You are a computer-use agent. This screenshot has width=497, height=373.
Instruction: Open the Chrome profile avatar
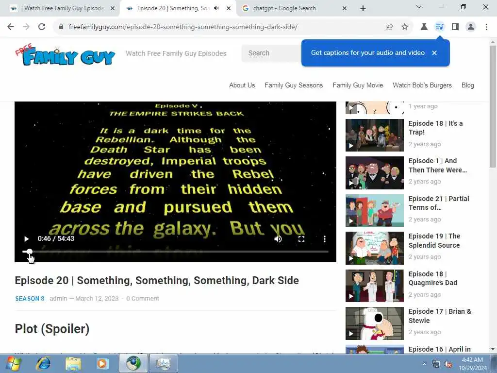tap(471, 27)
